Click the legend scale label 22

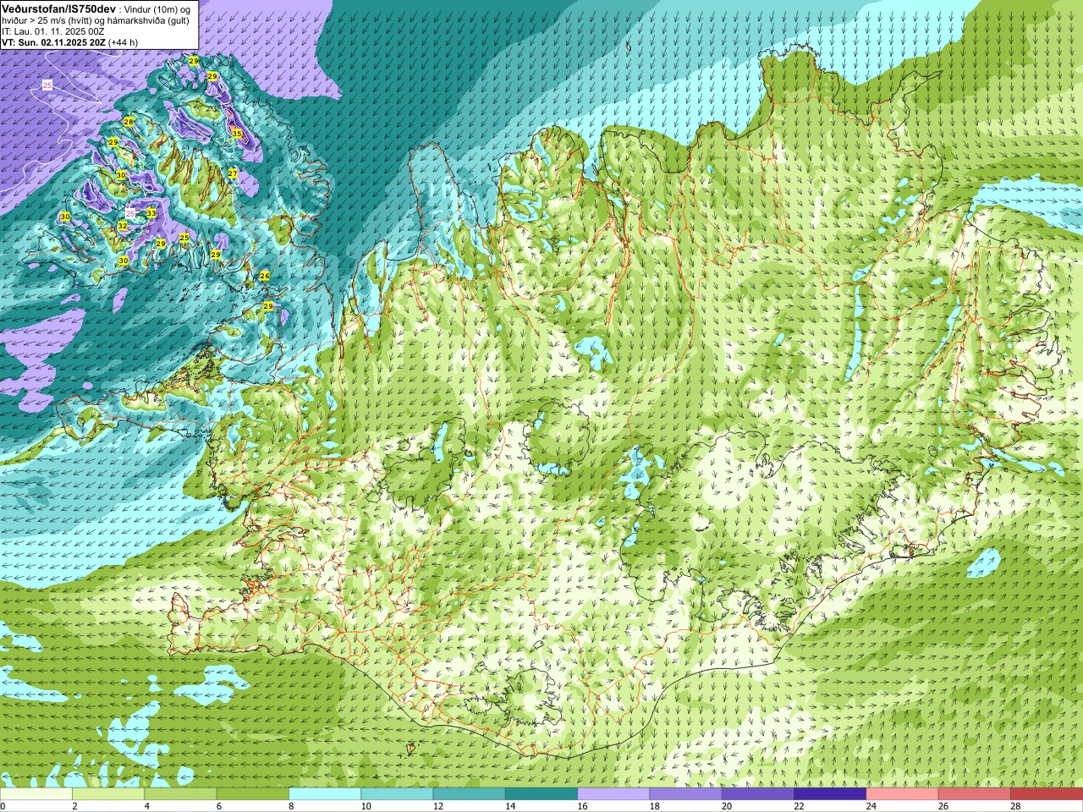click(x=799, y=806)
